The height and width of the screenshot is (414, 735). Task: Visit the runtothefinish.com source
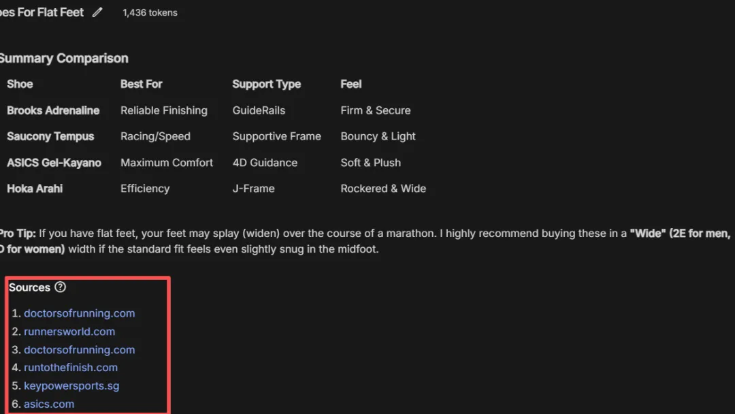(x=71, y=368)
